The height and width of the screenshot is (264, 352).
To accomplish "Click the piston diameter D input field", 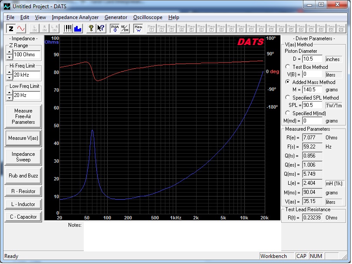I will coord(312,59).
